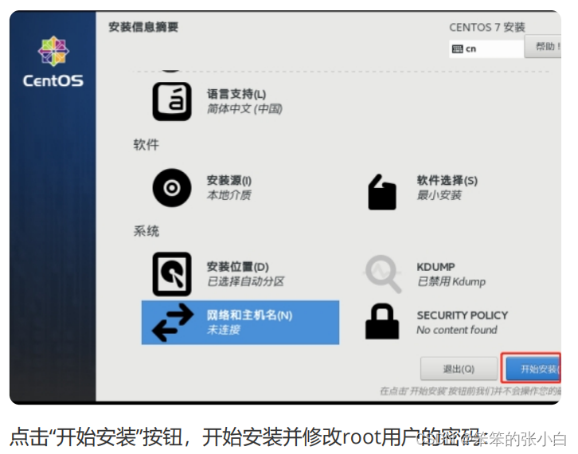Click the 已禁用 Kdump status text

click(451, 281)
